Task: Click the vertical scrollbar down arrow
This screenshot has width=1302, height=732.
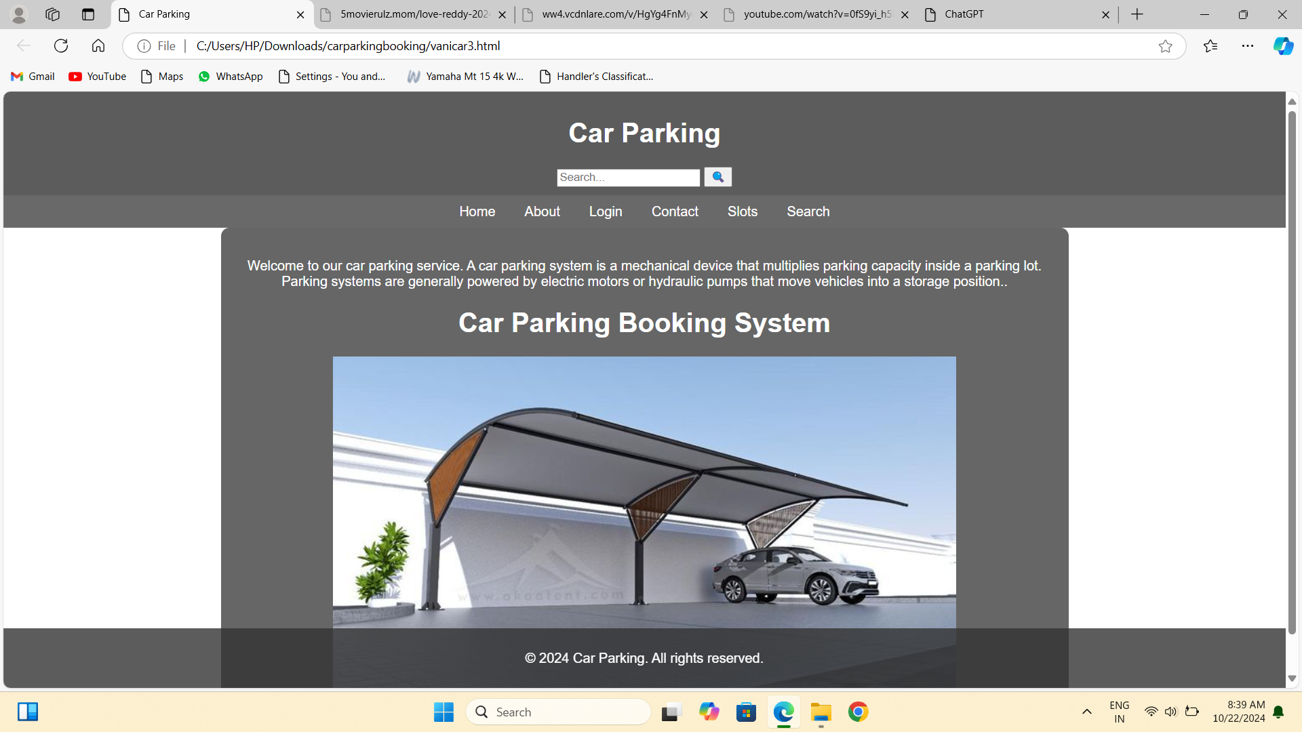Action: coord(1292,678)
